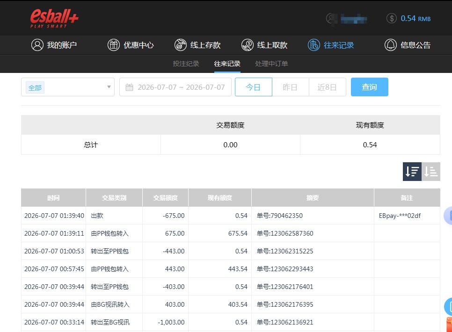Screen dimensions: 452x332
Task: Click the 我的账户 person icon
Action: pos(37,45)
